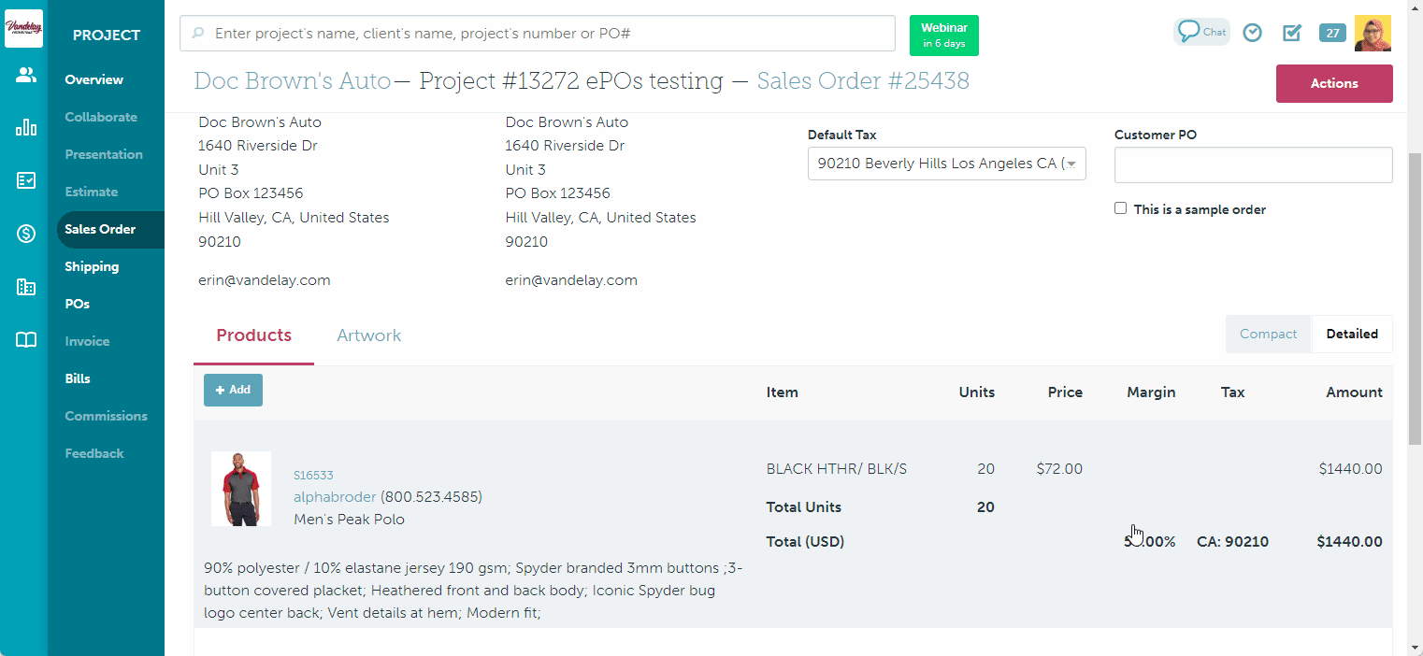Open the tasks checkbox icon in header
This screenshot has width=1423, height=656.
1292,33
